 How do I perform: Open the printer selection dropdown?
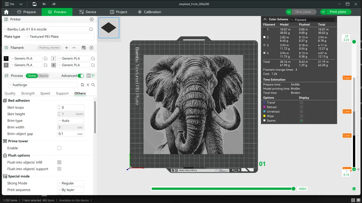pyautogui.click(x=46, y=29)
